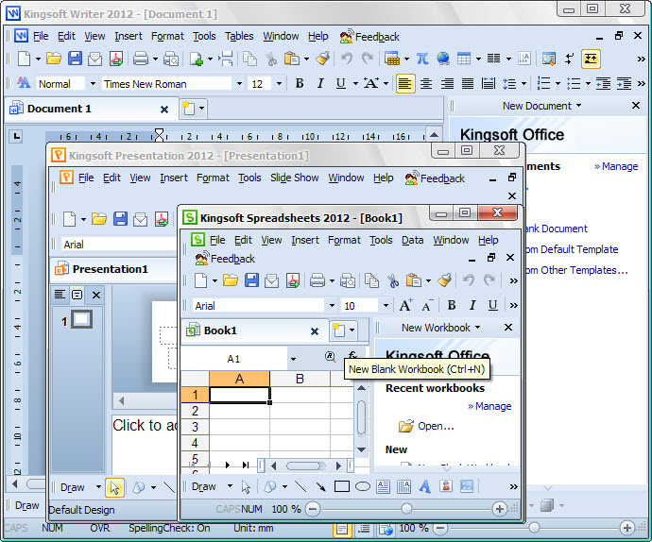Open folder icon in Writer toolbar

point(54,59)
